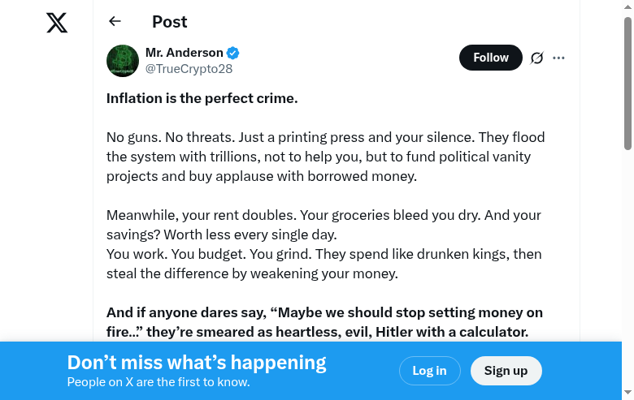Click the 'Don't miss what's happening' banner text
Viewport: 634px width, 400px height.
[x=196, y=363]
